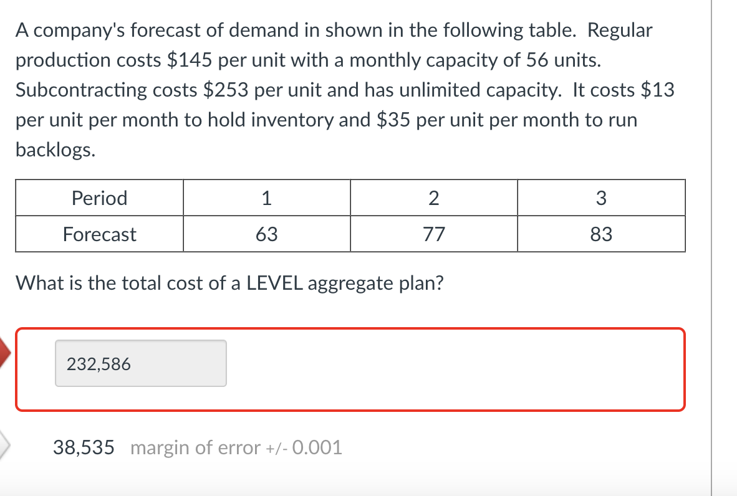Click the red diamond marker beside the answer box

4,350
